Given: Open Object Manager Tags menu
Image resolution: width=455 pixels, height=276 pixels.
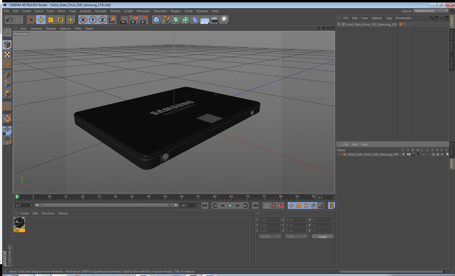Looking at the screenshot, I should pyautogui.click(x=389, y=18).
